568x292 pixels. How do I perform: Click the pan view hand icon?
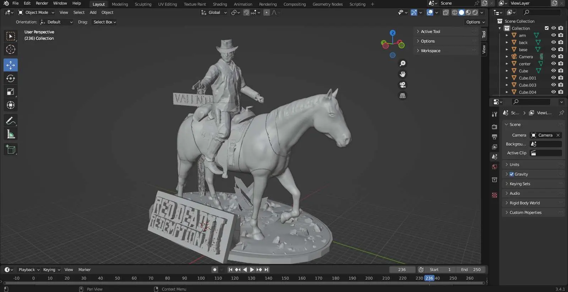[403, 74]
